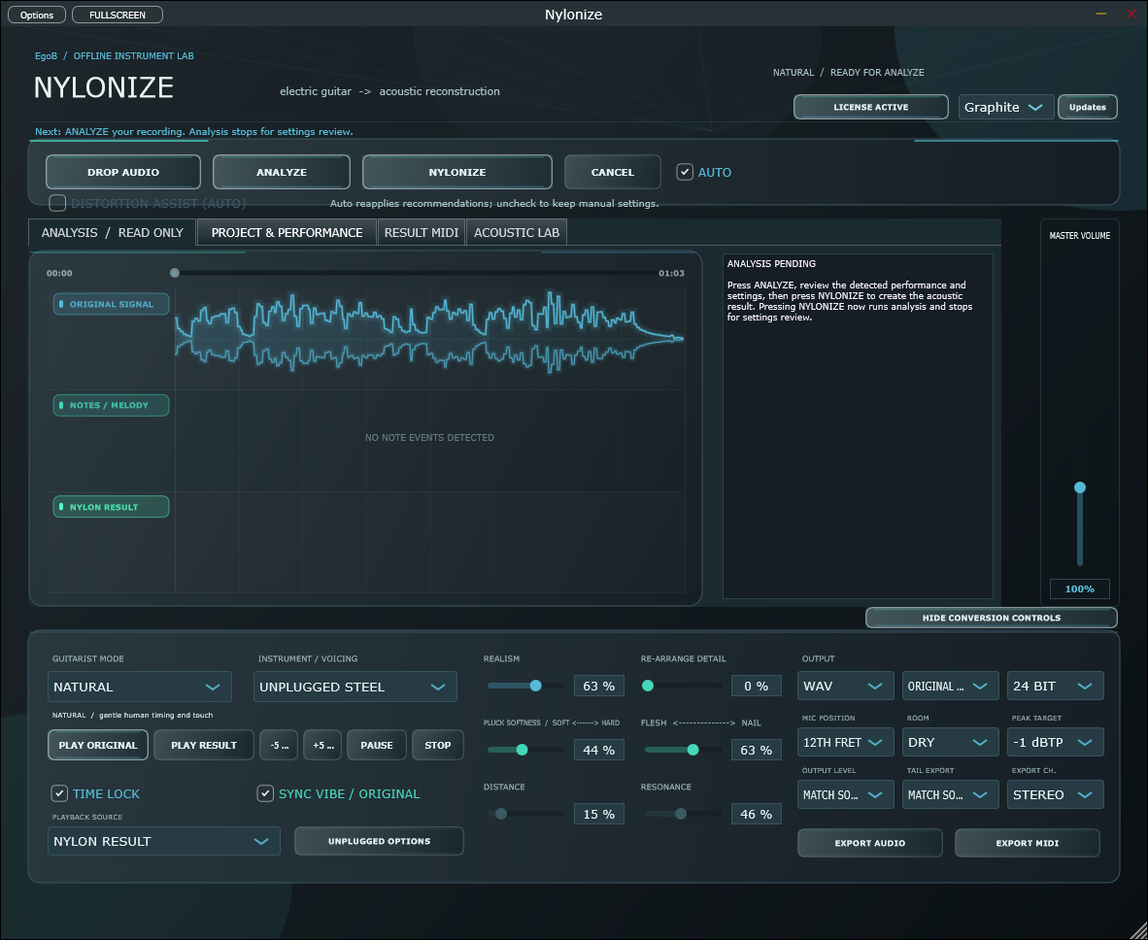
Task: Disable the Time Lock checkbox
Action: [x=60, y=793]
